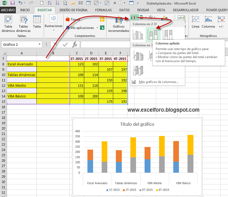Image resolution: width=228 pixels, height=197 pixels.
Task: Choose the 100% stacked column chart
Action: tap(168, 34)
